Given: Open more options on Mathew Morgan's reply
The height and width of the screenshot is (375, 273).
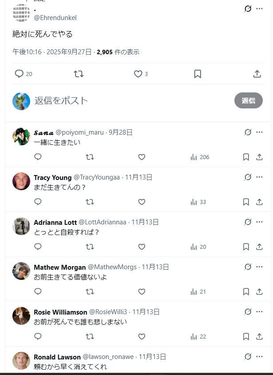Looking at the screenshot, I should pyautogui.click(x=259, y=267).
